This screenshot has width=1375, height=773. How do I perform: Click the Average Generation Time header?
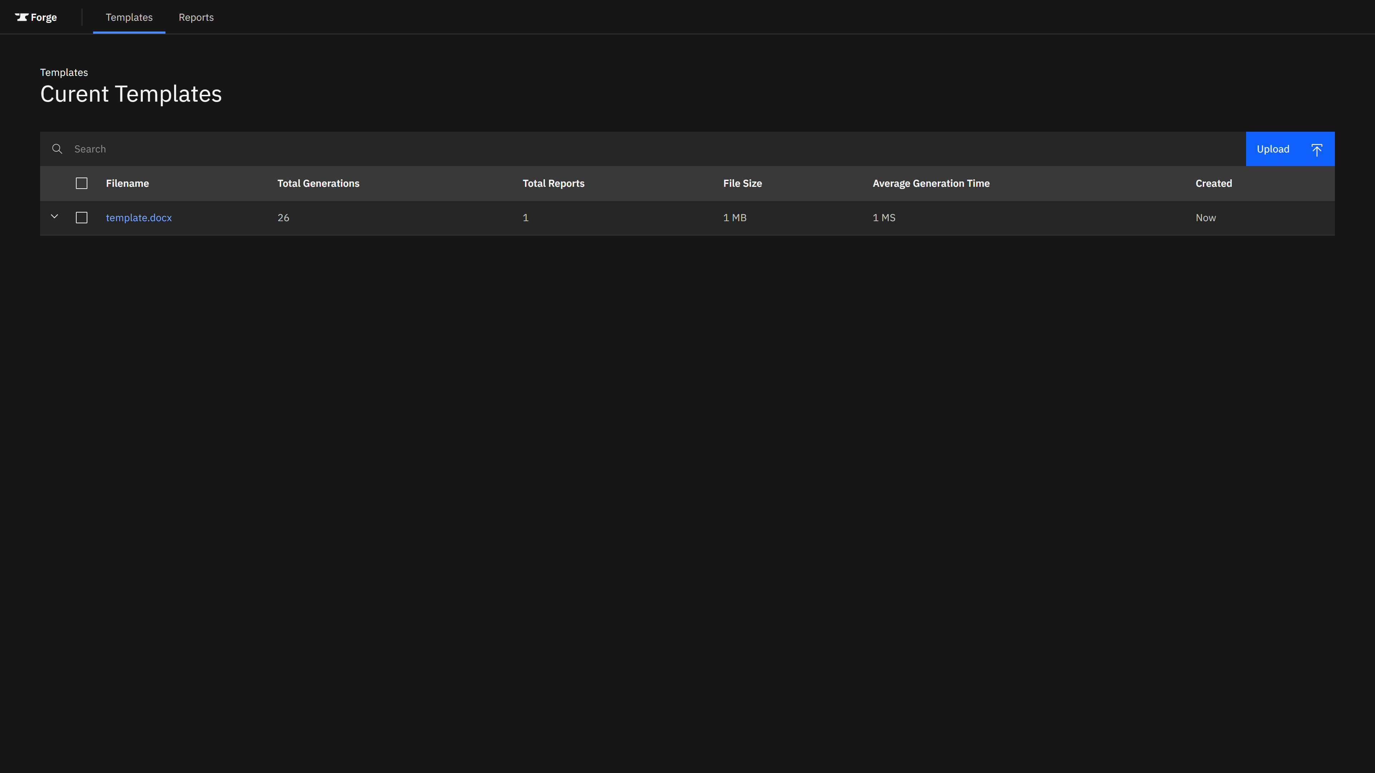(930, 184)
